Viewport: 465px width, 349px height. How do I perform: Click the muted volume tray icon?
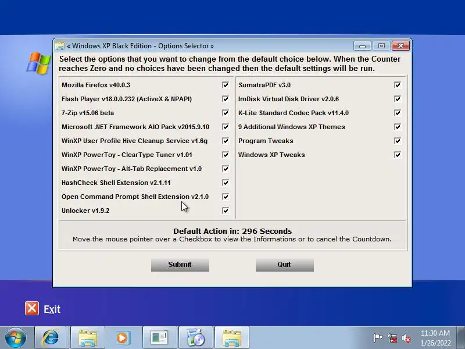coord(406,338)
